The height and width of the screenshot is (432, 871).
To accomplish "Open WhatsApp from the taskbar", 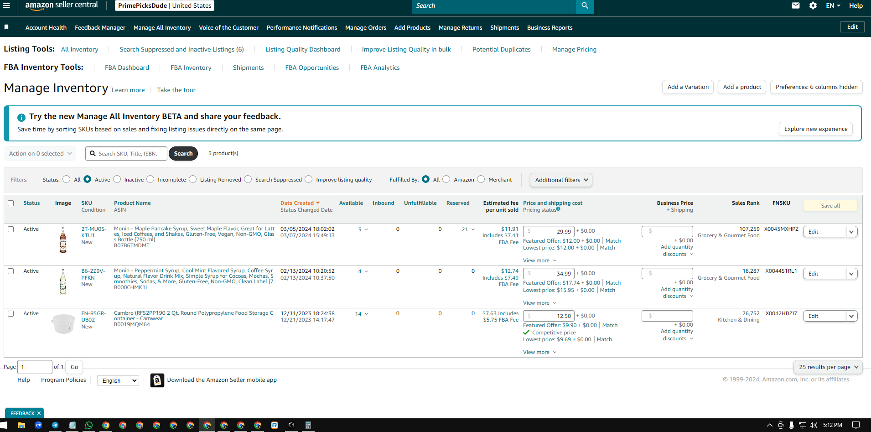I will tap(89, 425).
